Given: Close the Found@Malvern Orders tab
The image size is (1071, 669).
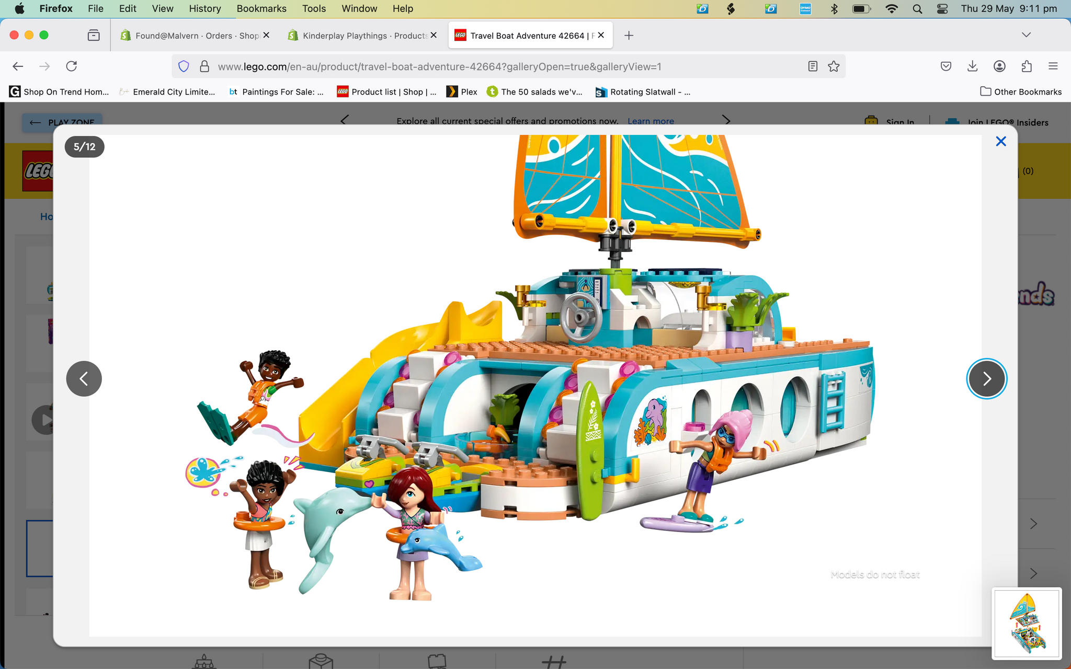Looking at the screenshot, I should tap(266, 35).
